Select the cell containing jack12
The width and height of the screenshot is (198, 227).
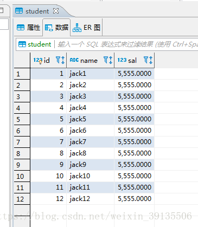(91, 199)
